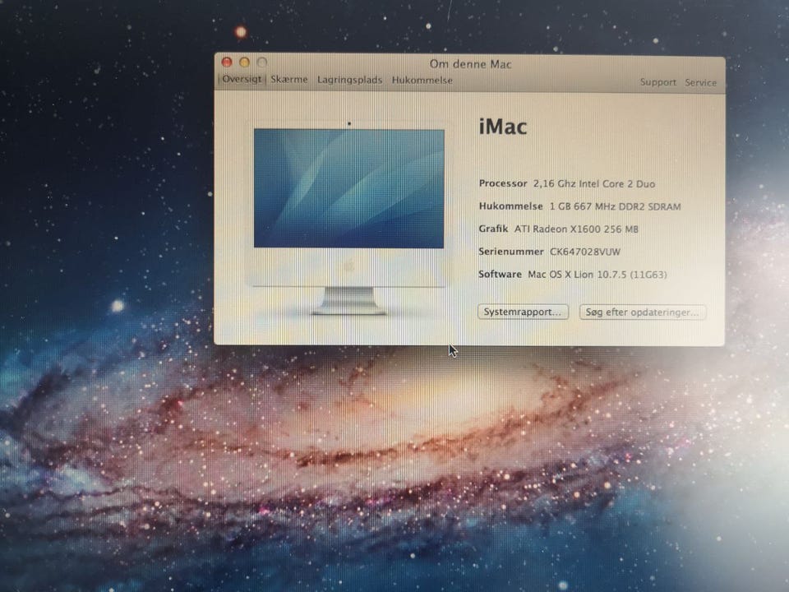Image resolution: width=789 pixels, height=592 pixels.
Task: Click processor value 2,16 Ghz Intel Core 2 Duo
Action: [593, 183]
